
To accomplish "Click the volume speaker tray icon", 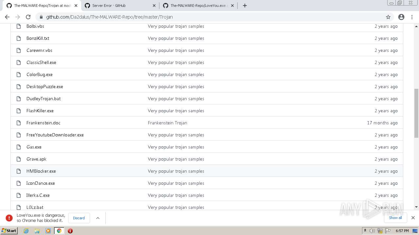I will 372,231.
